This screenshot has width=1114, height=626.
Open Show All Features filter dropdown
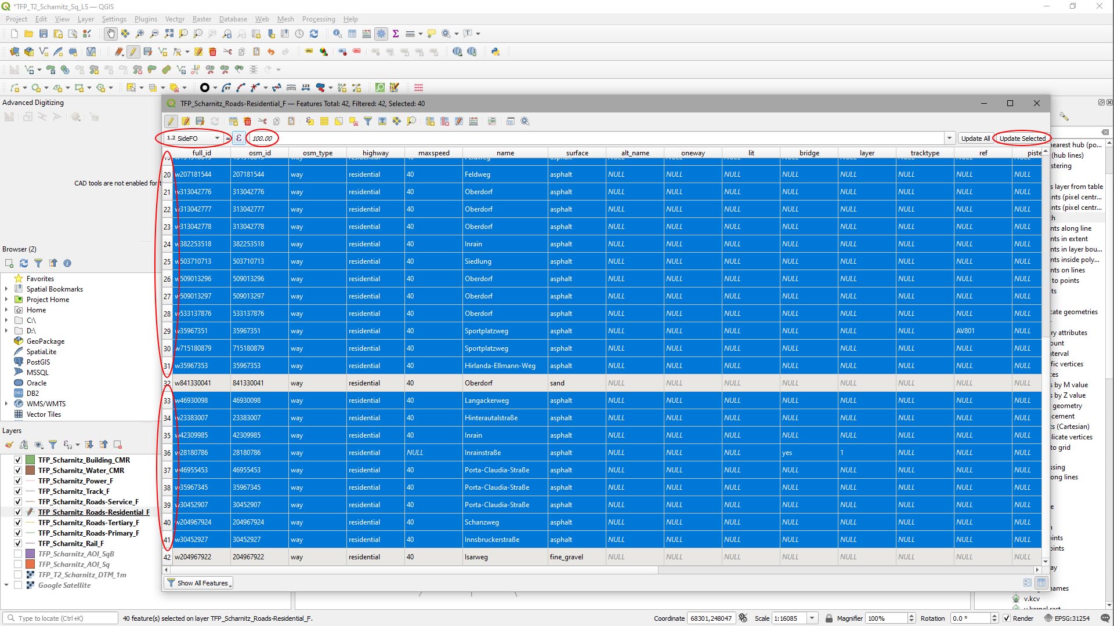[199, 583]
